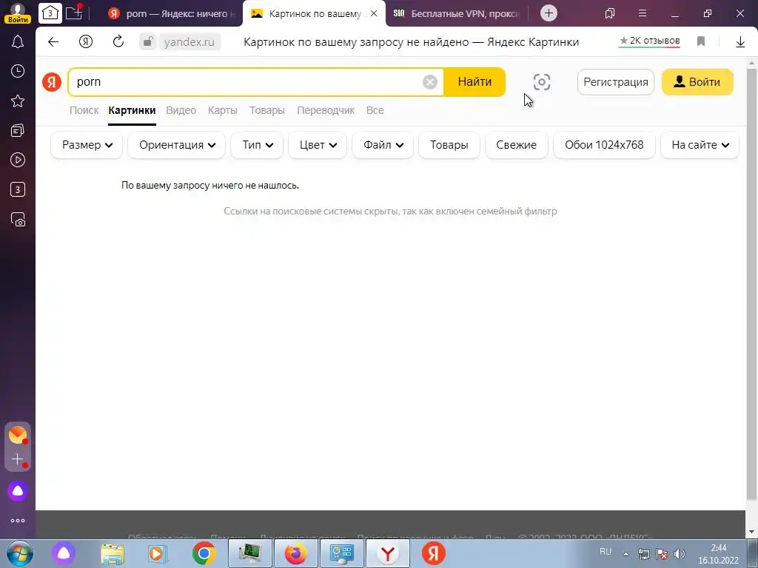This screenshot has height=568, width=758.
Task: Expand the Цвет filter
Action: [318, 145]
